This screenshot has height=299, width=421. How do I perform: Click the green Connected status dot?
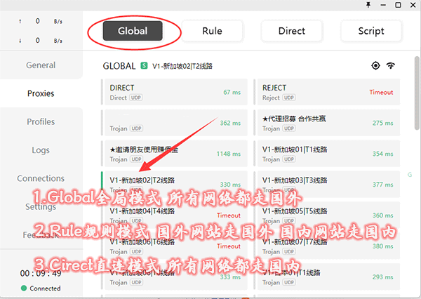point(24,288)
